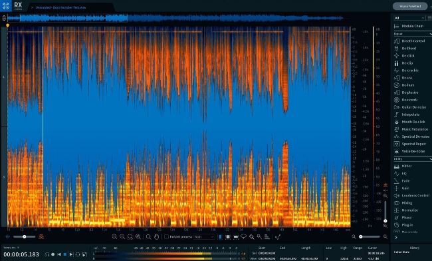Image resolution: width=432 pixels, height=261 pixels.
Task: Adjust the spectrogram/waveform opacity slider
Action: (x=25, y=237)
